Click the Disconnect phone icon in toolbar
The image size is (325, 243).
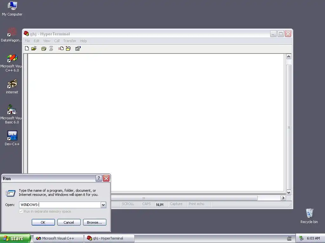pos(51,48)
